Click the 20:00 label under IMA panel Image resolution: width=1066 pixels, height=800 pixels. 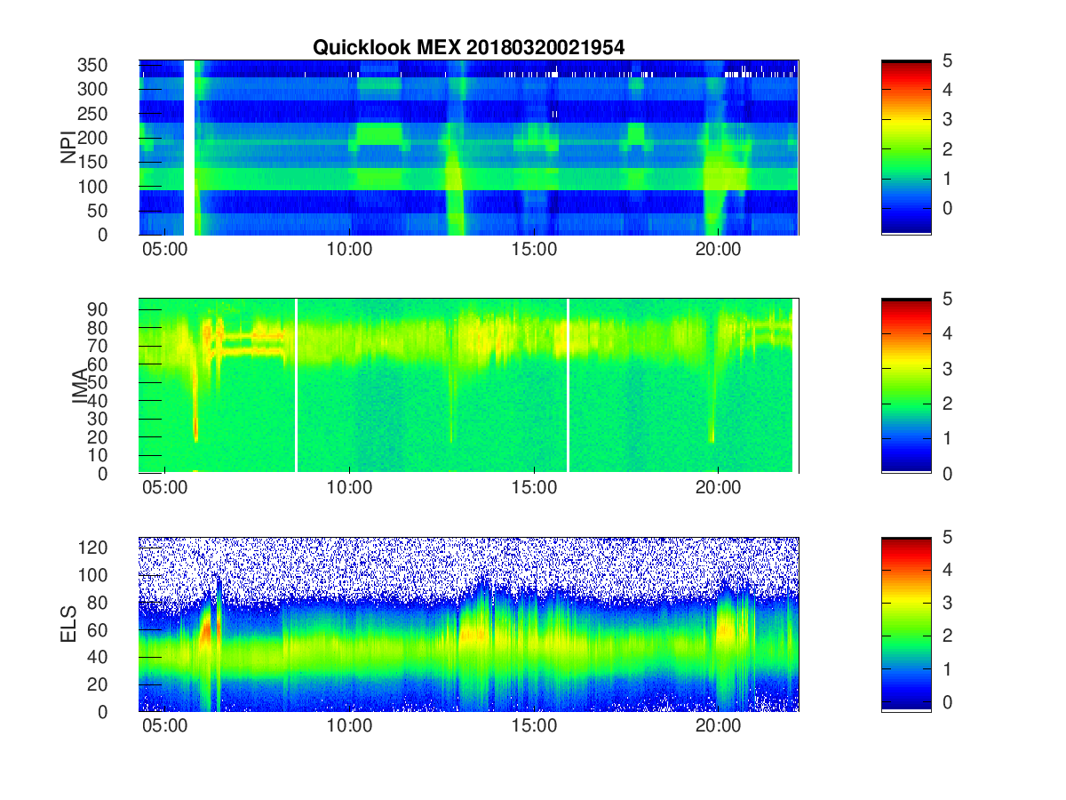tap(718, 488)
